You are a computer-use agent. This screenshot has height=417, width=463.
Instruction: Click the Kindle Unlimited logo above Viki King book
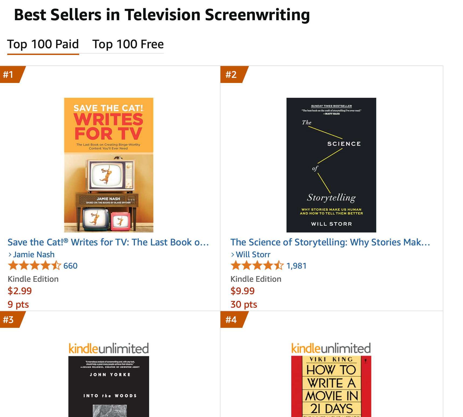pos(331,349)
